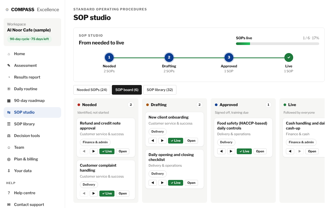Click step 3 Approved circle
Screen dimensions: 333x208
229,57
